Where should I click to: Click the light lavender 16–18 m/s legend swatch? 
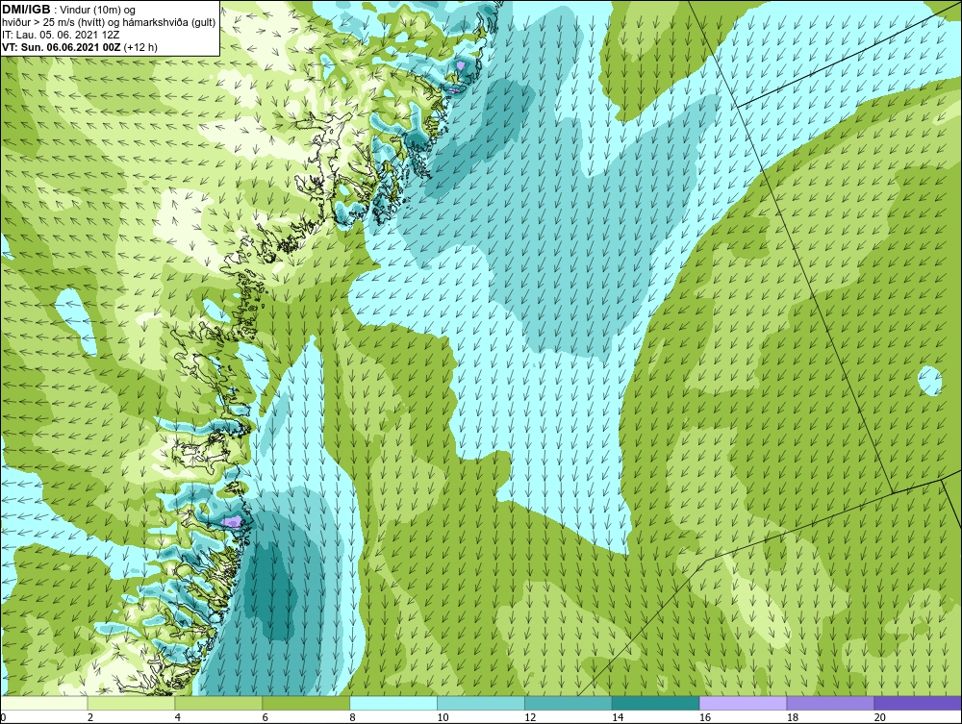(743, 703)
